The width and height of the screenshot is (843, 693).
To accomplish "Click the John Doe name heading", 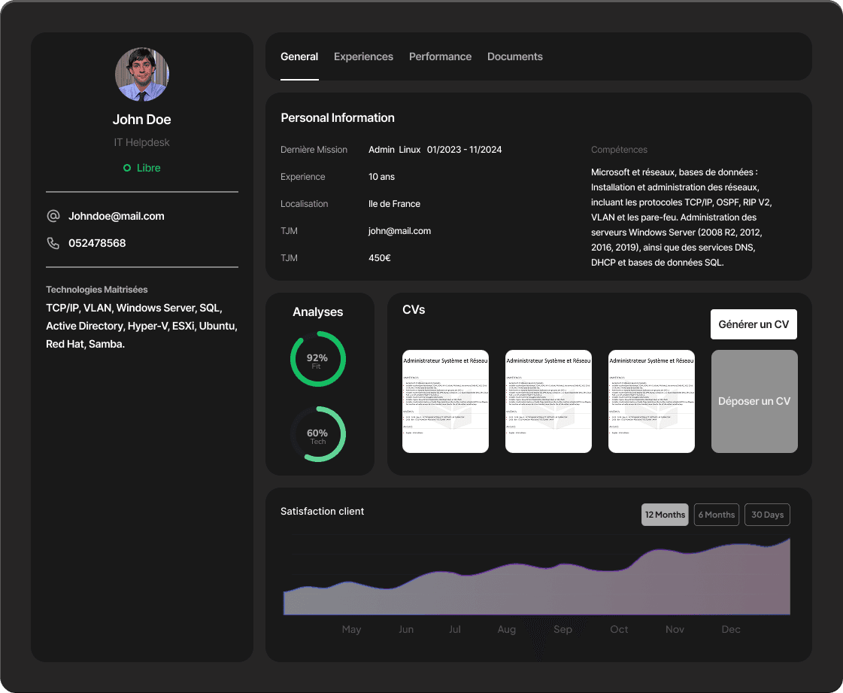I will pyautogui.click(x=142, y=120).
